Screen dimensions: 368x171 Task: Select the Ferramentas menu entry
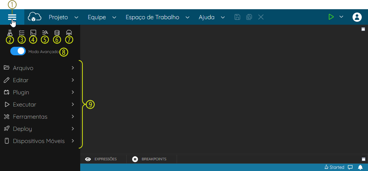click(x=39, y=117)
